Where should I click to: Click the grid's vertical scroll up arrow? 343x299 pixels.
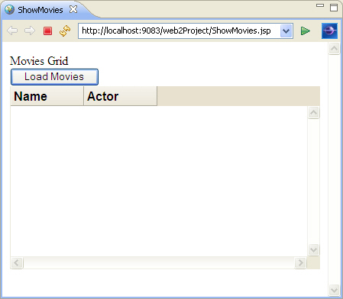tap(313, 112)
